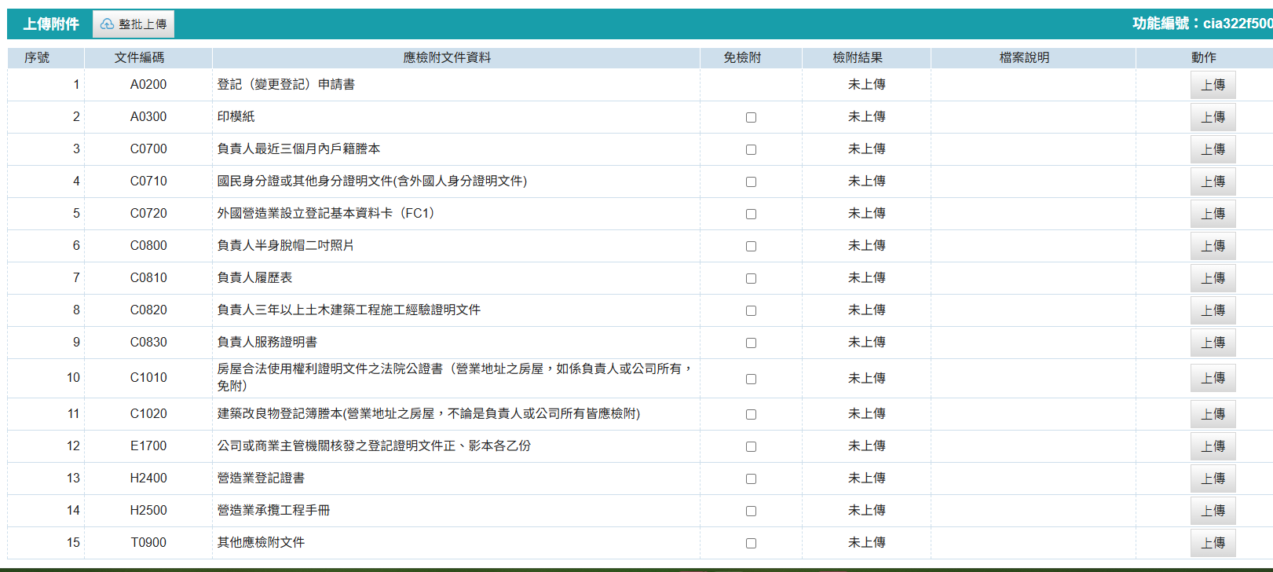The image size is (1273, 572).
Task: Enable 免檢附 for C0830 負責人服務證明書
Action: click(751, 343)
